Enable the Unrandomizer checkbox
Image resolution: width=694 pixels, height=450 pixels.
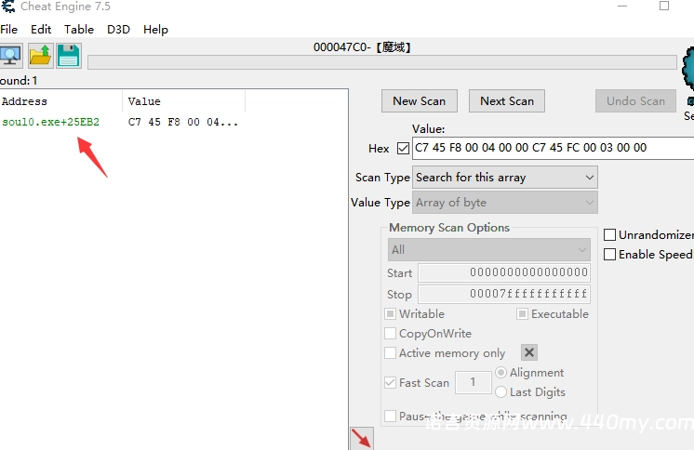609,234
